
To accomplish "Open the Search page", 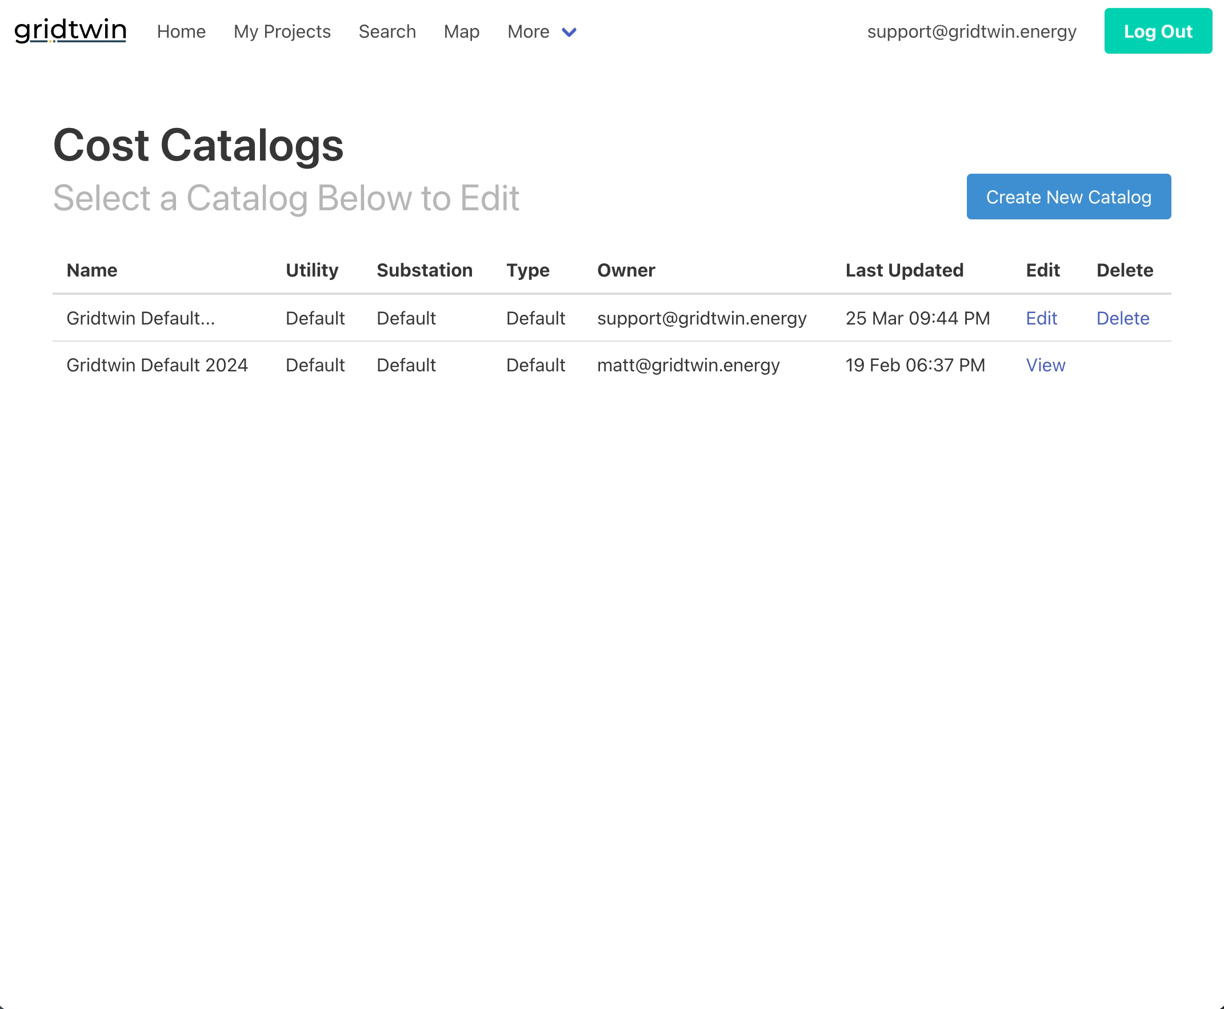I will [x=387, y=32].
